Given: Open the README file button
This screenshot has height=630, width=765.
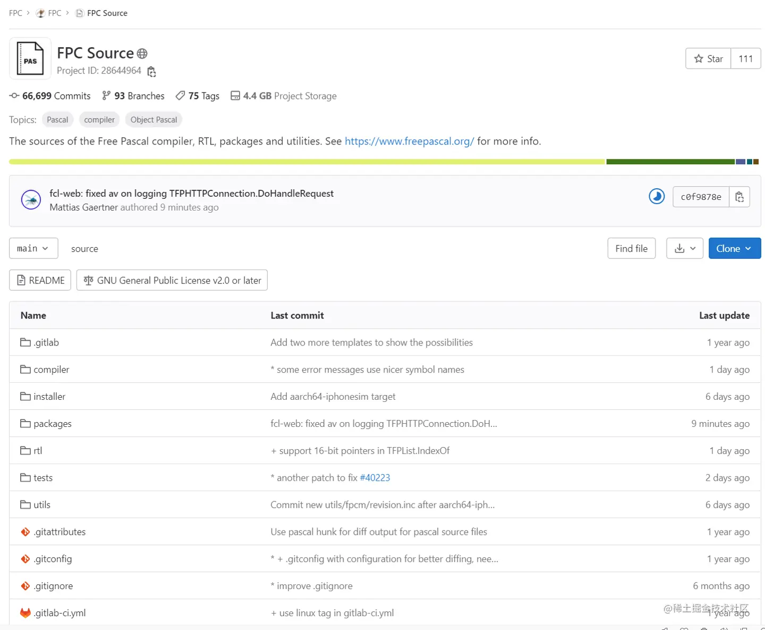Looking at the screenshot, I should click(40, 280).
